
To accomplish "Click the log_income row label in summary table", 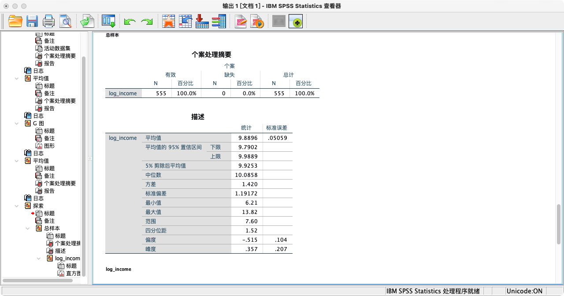I will (123, 93).
